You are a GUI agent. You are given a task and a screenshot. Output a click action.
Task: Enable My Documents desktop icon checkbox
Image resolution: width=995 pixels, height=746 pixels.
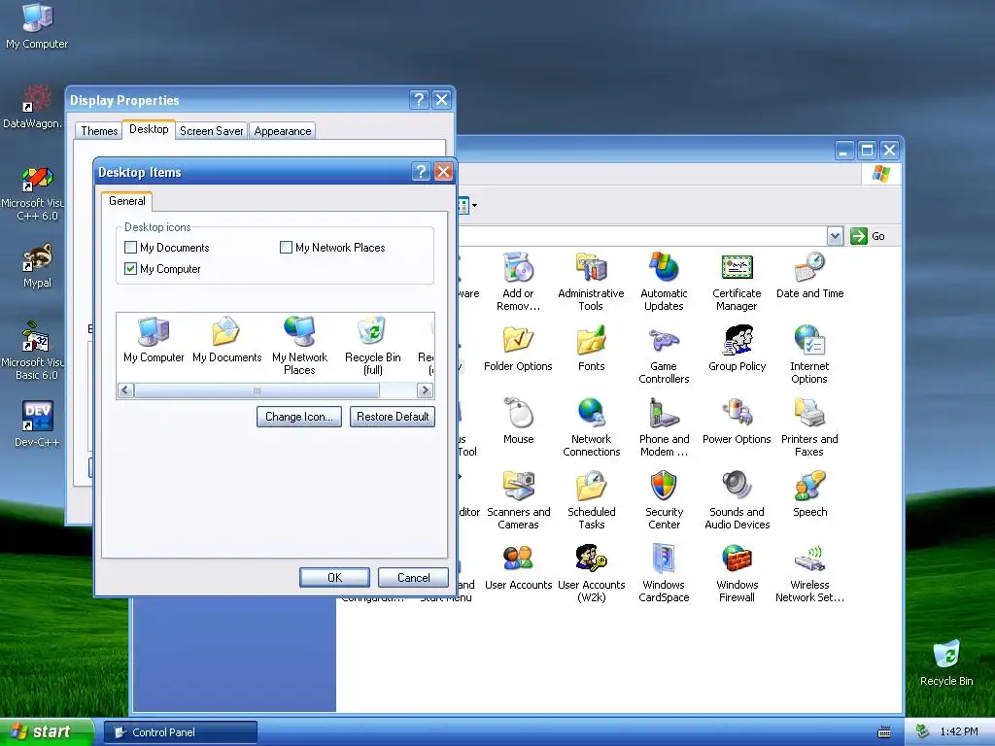click(x=131, y=248)
